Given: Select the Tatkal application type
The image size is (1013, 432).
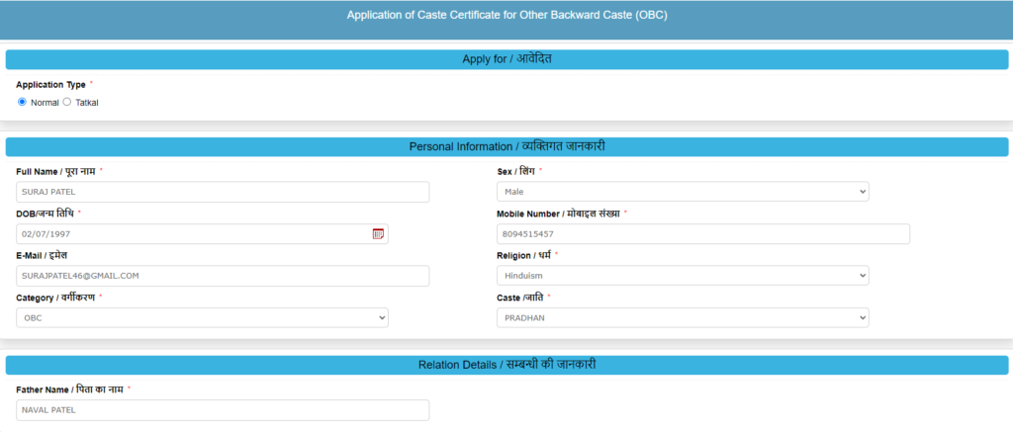Looking at the screenshot, I should pyautogui.click(x=67, y=102).
